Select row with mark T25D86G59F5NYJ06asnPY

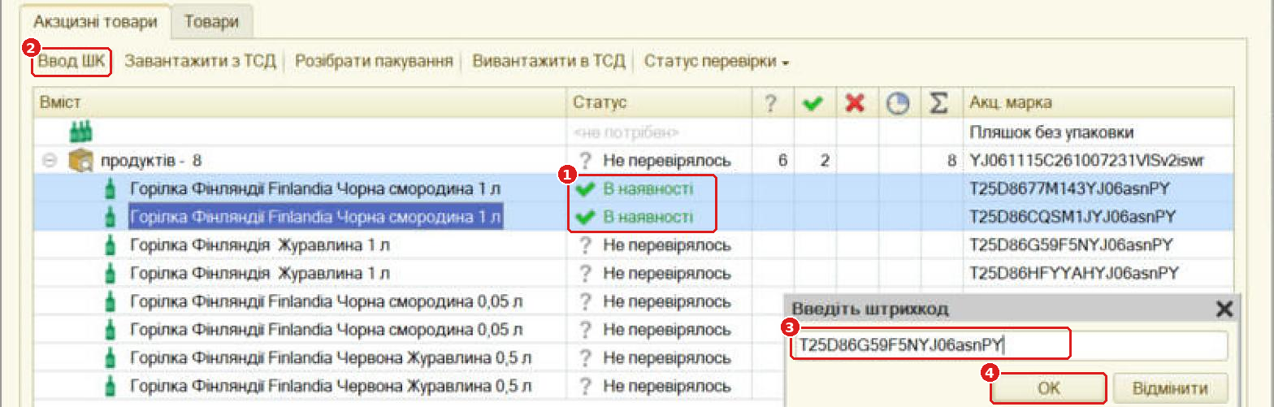coord(634,245)
